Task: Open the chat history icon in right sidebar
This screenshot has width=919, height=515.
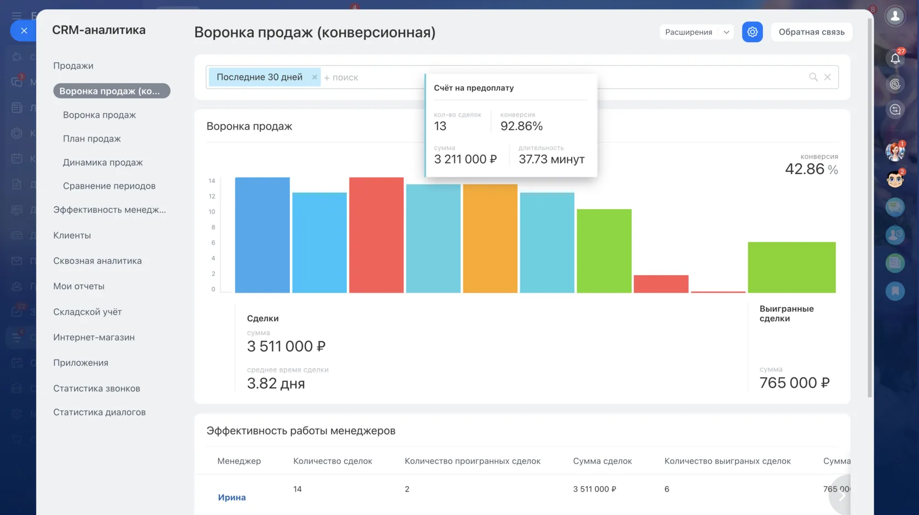Action: [x=895, y=110]
